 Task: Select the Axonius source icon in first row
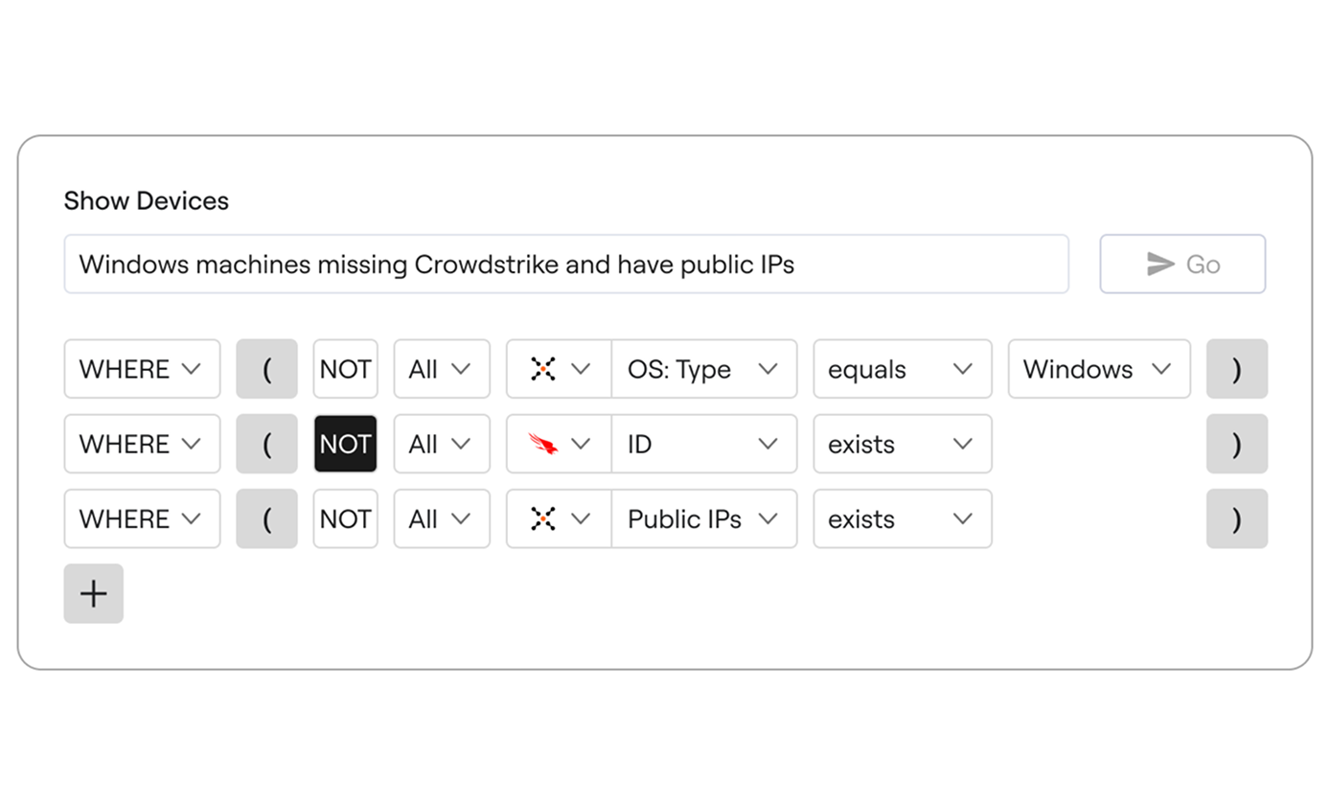pos(545,369)
